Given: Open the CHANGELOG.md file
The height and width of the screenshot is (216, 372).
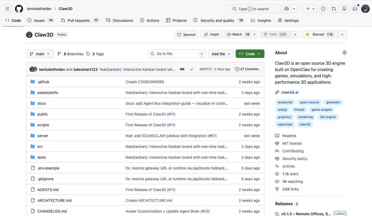Looking at the screenshot, I should [52, 211].
